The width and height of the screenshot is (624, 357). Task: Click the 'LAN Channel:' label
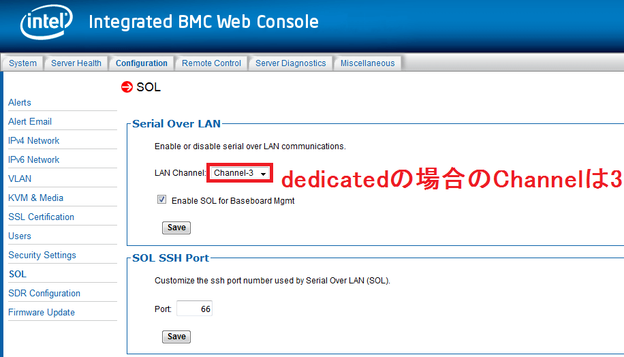tap(180, 173)
